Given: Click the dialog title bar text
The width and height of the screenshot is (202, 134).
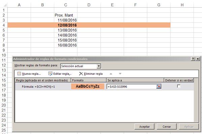Looking at the screenshot, I should [x=50, y=59].
